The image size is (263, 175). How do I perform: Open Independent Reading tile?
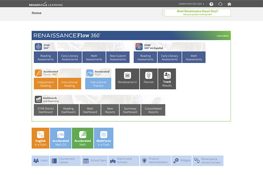[46, 84]
